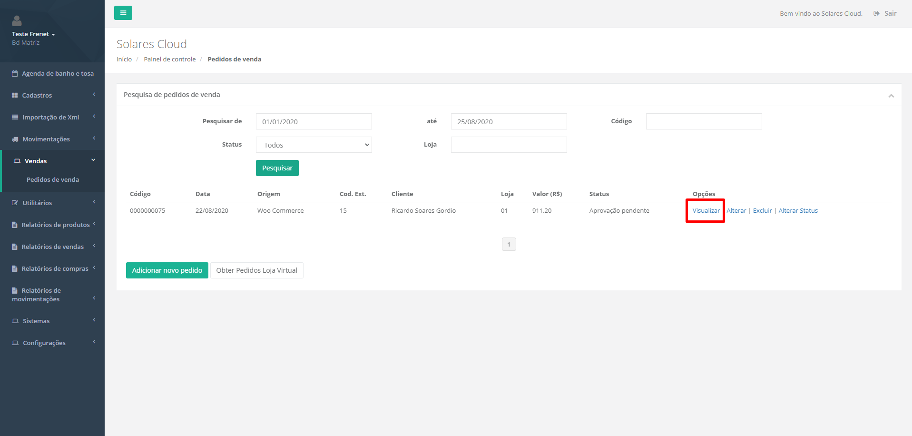
Task: Collapse the Vendas sidebar section
Action: (x=52, y=161)
